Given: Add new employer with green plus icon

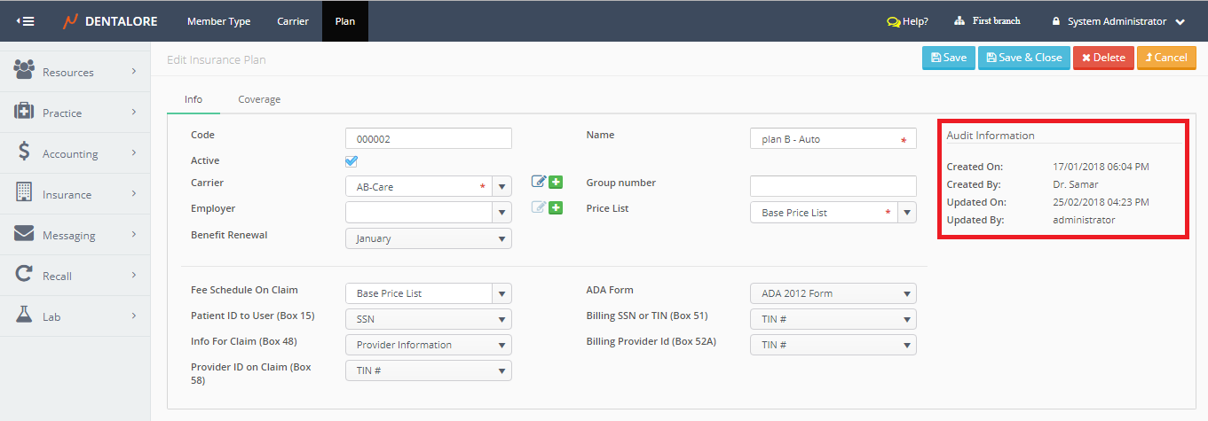Looking at the screenshot, I should tap(556, 208).
